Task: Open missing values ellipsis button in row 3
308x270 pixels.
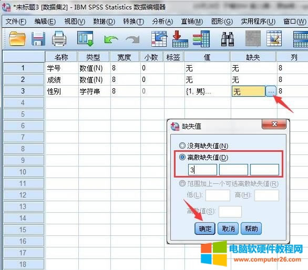Action: tap(271, 91)
